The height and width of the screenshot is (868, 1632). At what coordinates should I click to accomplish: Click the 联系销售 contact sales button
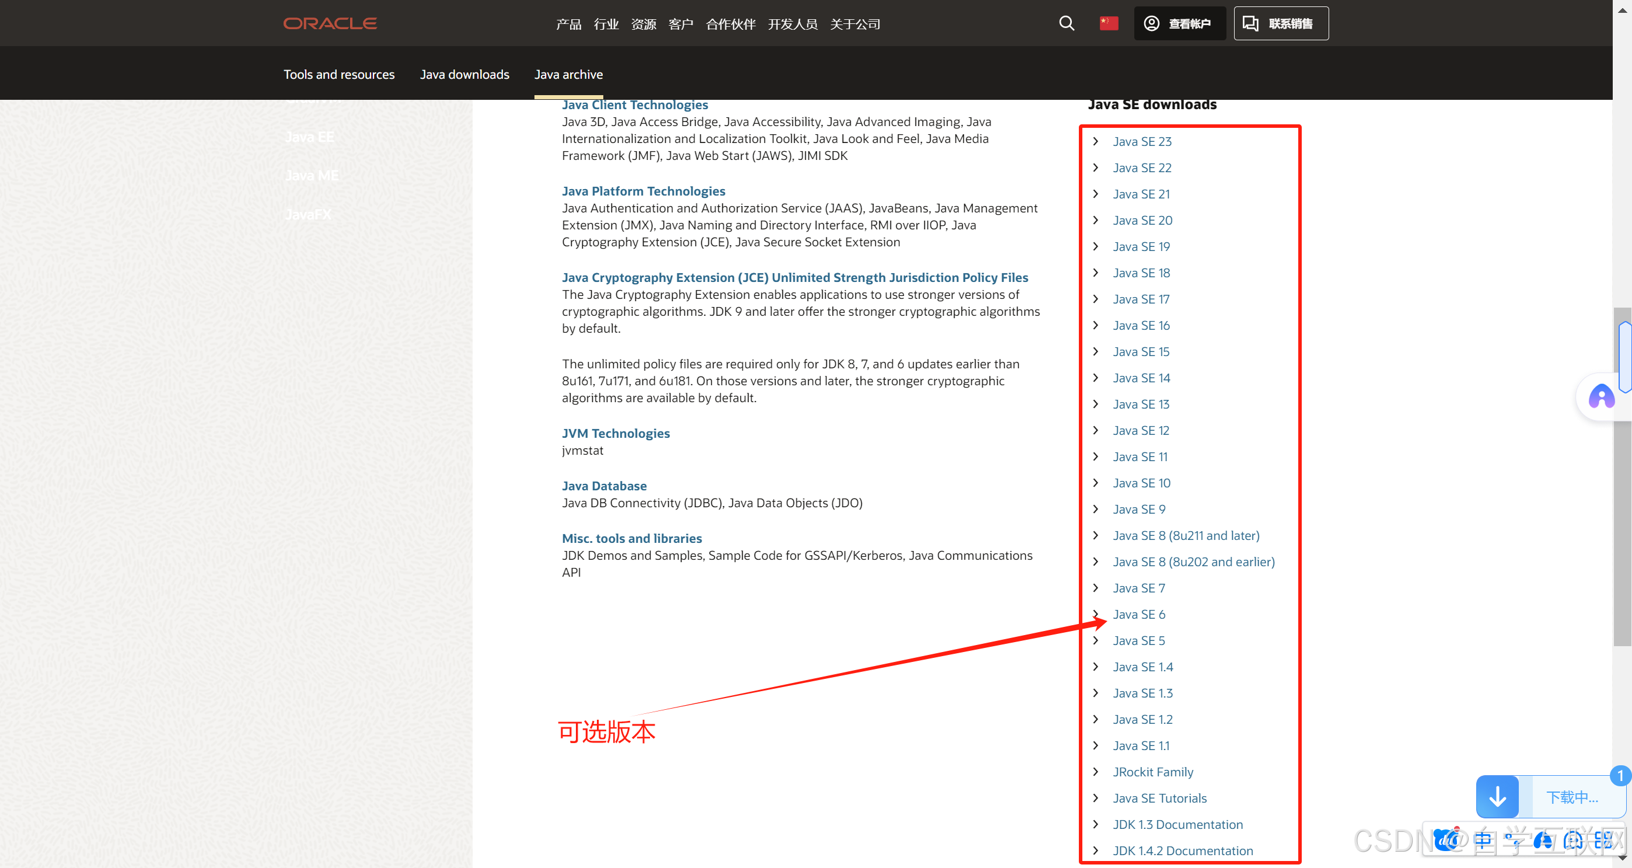pyautogui.click(x=1281, y=23)
